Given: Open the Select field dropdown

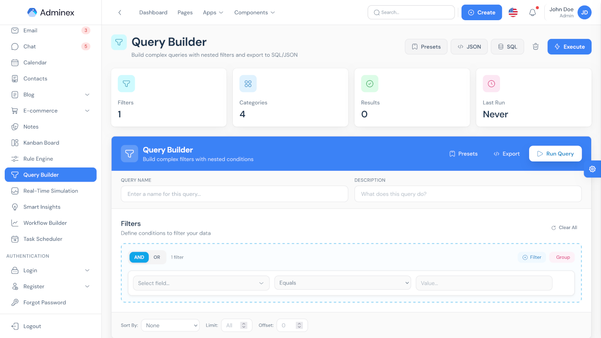Looking at the screenshot, I should (x=201, y=283).
